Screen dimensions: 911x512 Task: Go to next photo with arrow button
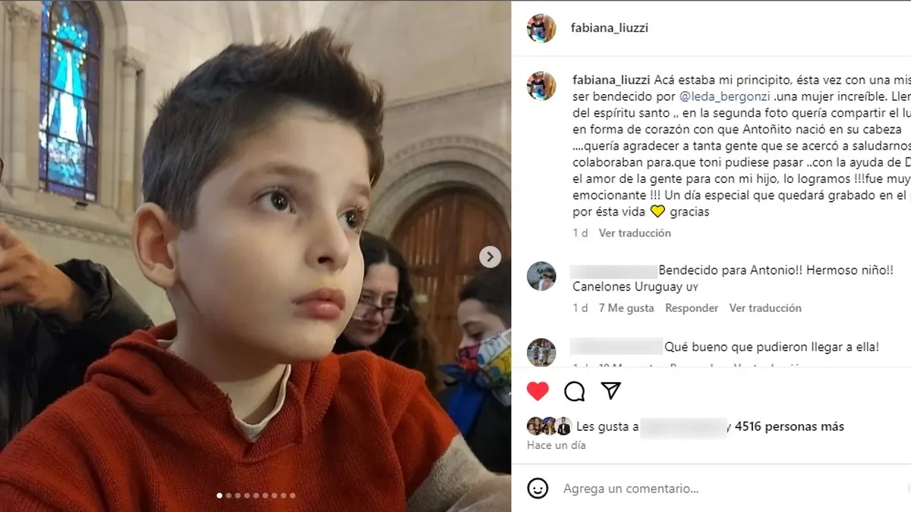[x=490, y=257]
